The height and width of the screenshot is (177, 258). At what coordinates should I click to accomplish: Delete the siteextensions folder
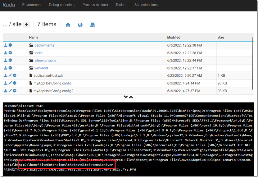(x=10, y=60)
